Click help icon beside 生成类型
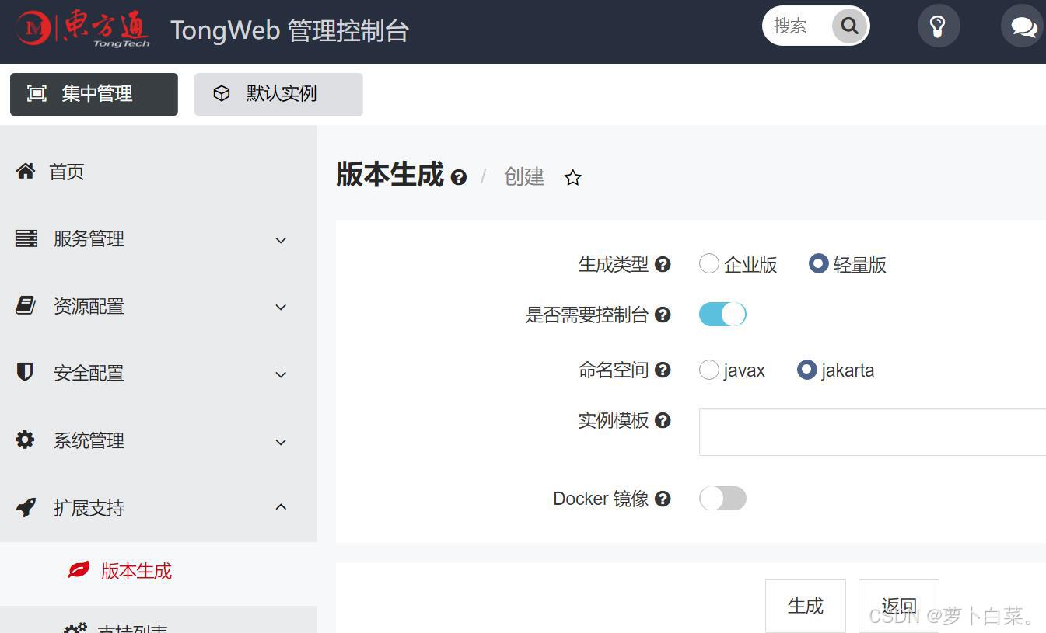 click(x=663, y=264)
